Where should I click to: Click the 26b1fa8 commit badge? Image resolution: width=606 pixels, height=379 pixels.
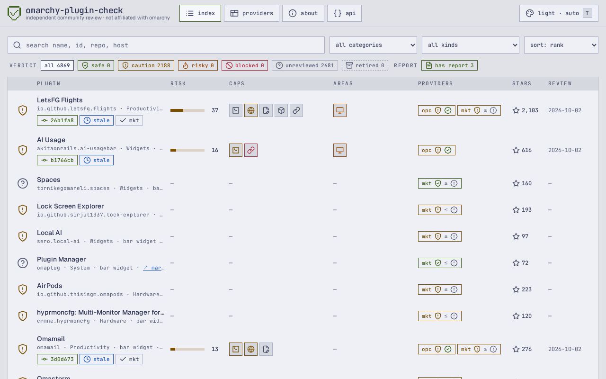(57, 120)
